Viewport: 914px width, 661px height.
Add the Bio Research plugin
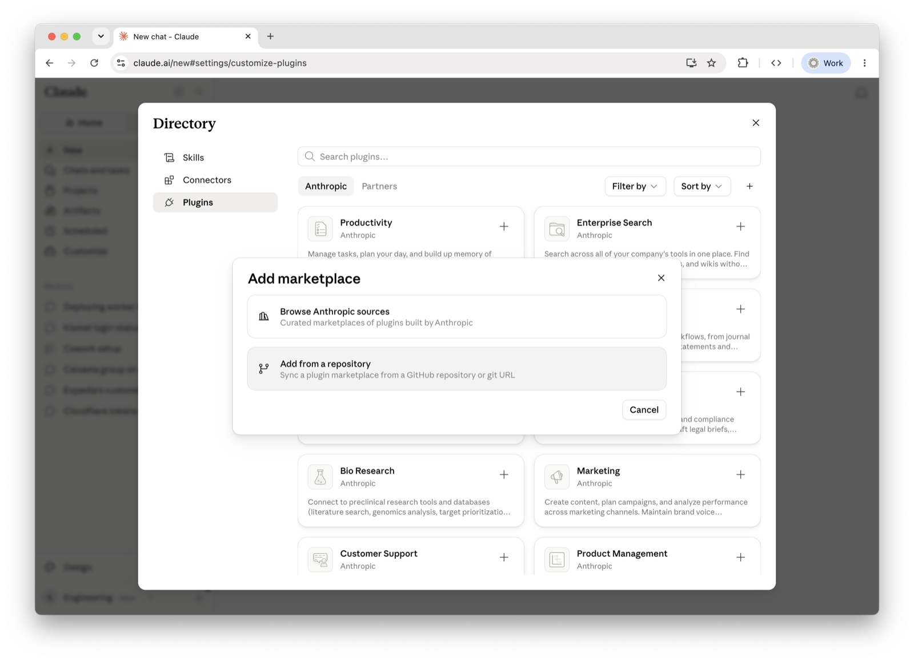[x=504, y=474]
